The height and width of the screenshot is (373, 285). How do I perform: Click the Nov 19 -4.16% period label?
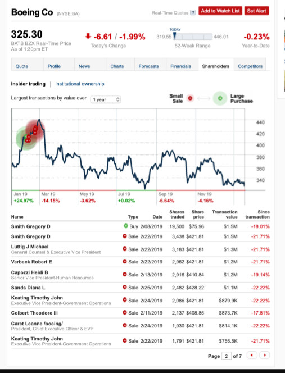point(205,197)
